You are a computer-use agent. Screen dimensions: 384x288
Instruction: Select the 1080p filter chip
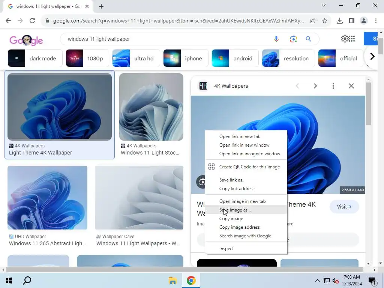(87, 58)
